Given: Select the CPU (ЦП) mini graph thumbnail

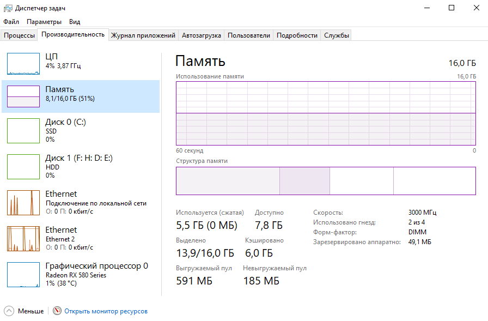Looking at the screenshot, I should pyautogui.click(x=23, y=63).
